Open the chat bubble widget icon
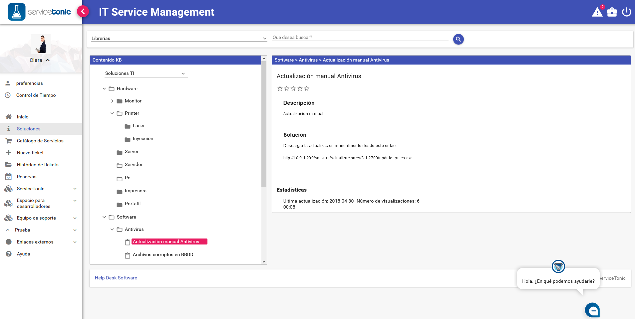 pyautogui.click(x=592, y=310)
